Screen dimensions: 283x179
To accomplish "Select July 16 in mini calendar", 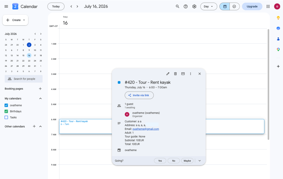I will pyautogui.click(x=29, y=55).
